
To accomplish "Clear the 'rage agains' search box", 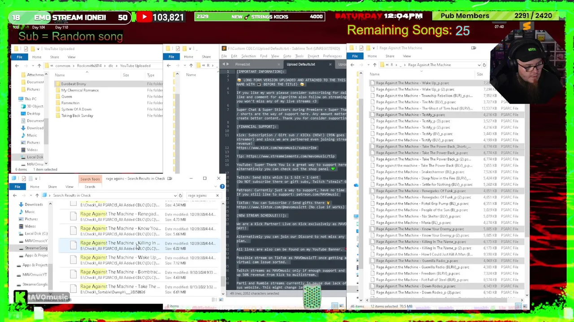I will click(217, 195).
